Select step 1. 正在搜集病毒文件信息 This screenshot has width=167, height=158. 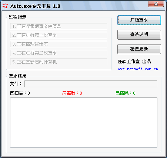[59, 26]
